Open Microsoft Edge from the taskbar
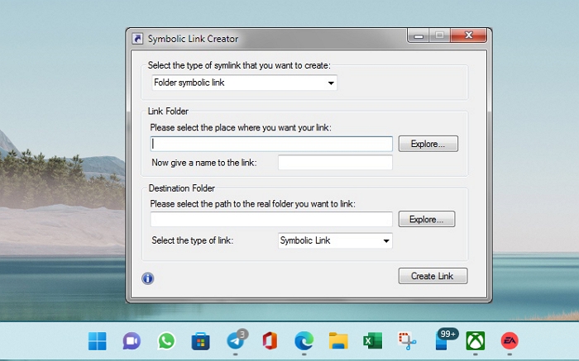579x361 pixels. (304, 340)
